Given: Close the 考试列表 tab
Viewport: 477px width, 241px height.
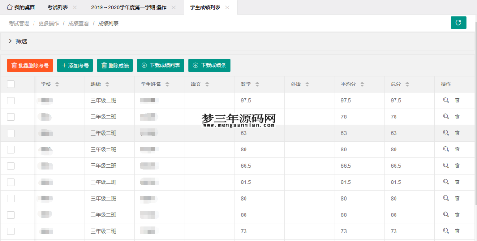Looking at the screenshot, I should coord(75,7).
